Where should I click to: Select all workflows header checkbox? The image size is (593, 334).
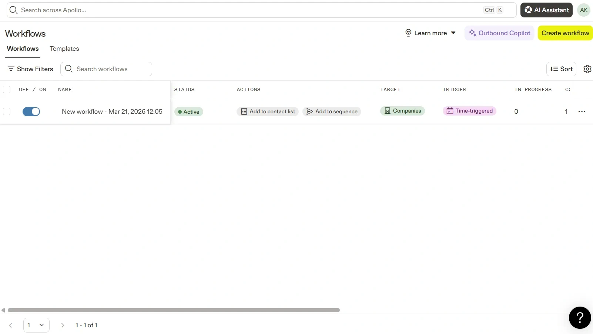(x=7, y=90)
